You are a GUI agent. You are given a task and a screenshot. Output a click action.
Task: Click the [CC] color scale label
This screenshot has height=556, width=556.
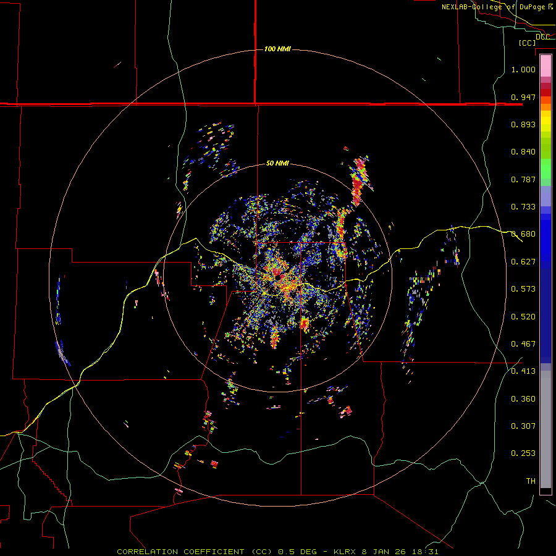[527, 43]
